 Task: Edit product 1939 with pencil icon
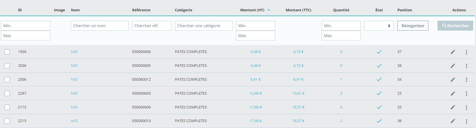tap(453, 52)
